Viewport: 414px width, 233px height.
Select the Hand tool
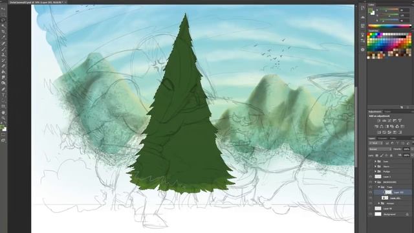tap(3, 112)
